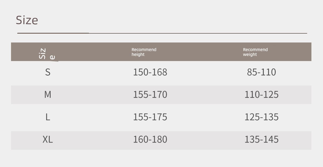Select the "Recommend weight" column header
Screen dimensions: 323x167
pos(255,52)
